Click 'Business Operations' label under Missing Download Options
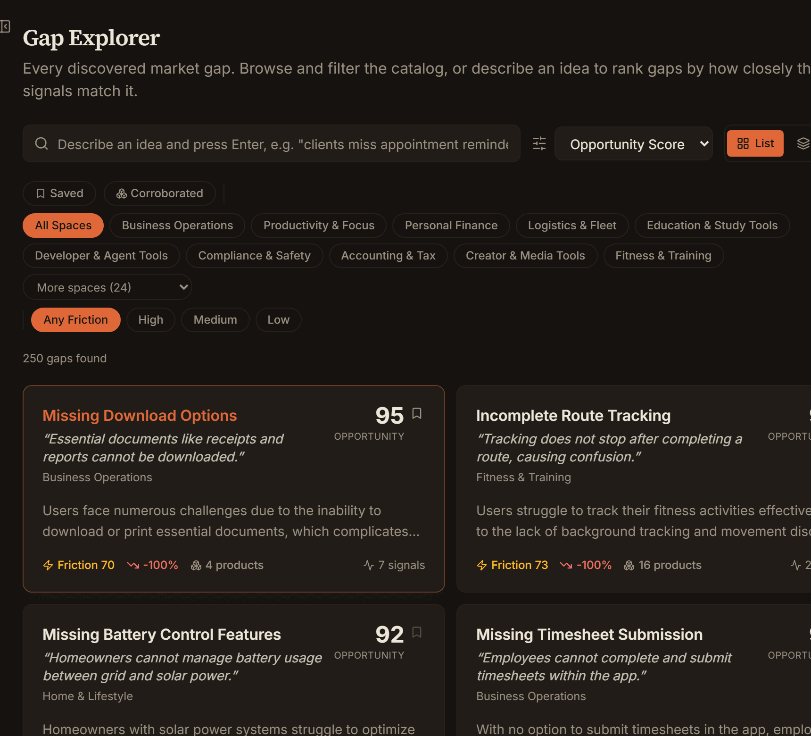Image resolution: width=811 pixels, height=736 pixels. (97, 477)
